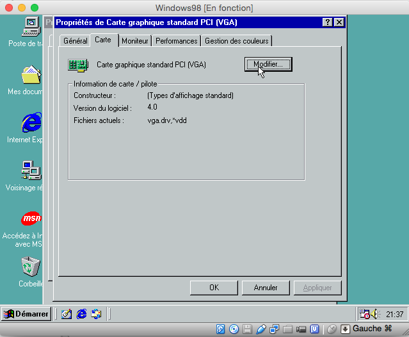
Task: Open Poste de travail desktop icon
Action: [31, 27]
